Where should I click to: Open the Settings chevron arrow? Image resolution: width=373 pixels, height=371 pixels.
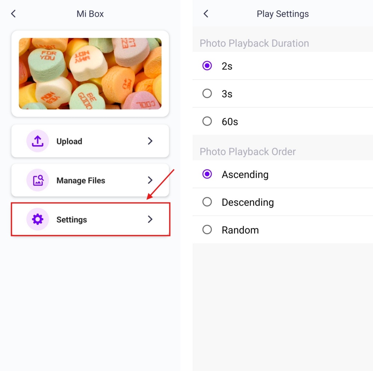(x=150, y=219)
